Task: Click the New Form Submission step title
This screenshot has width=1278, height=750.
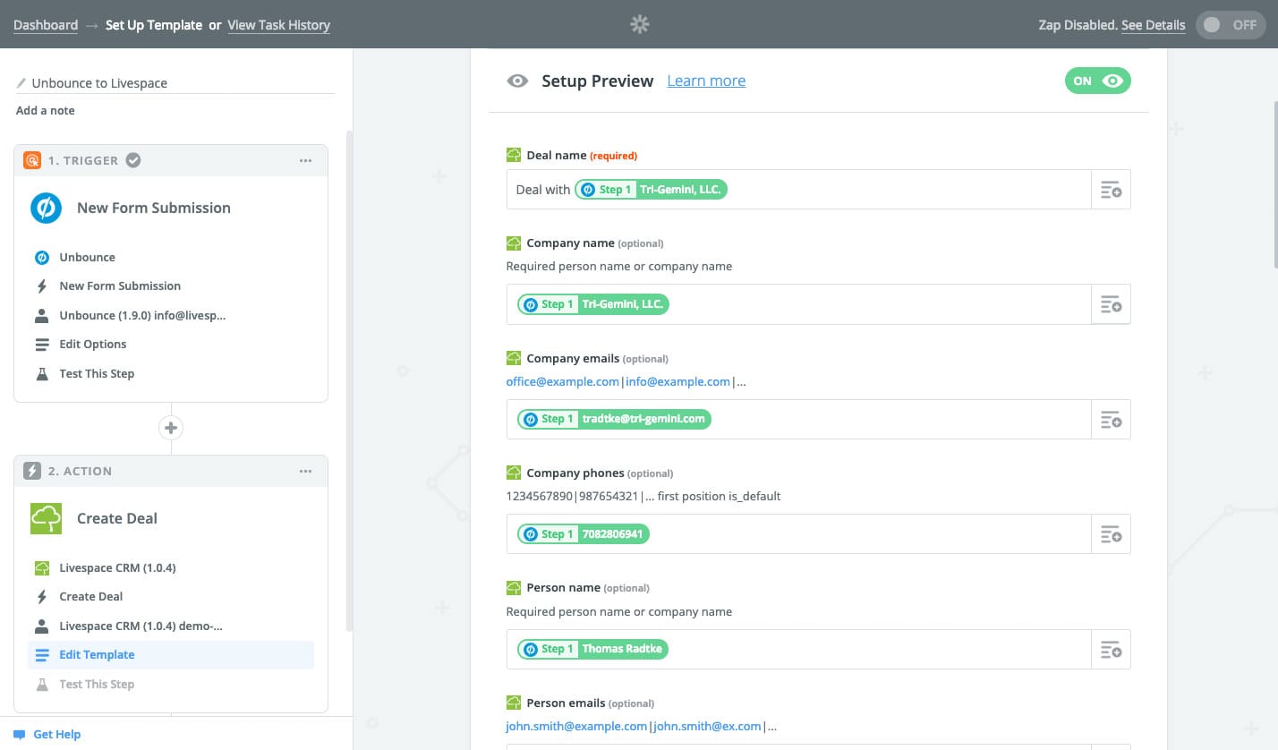Action: [154, 208]
